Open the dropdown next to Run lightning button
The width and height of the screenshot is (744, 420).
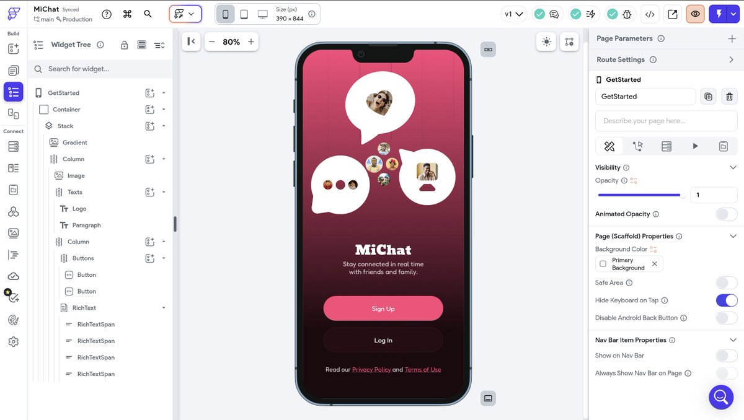point(733,14)
